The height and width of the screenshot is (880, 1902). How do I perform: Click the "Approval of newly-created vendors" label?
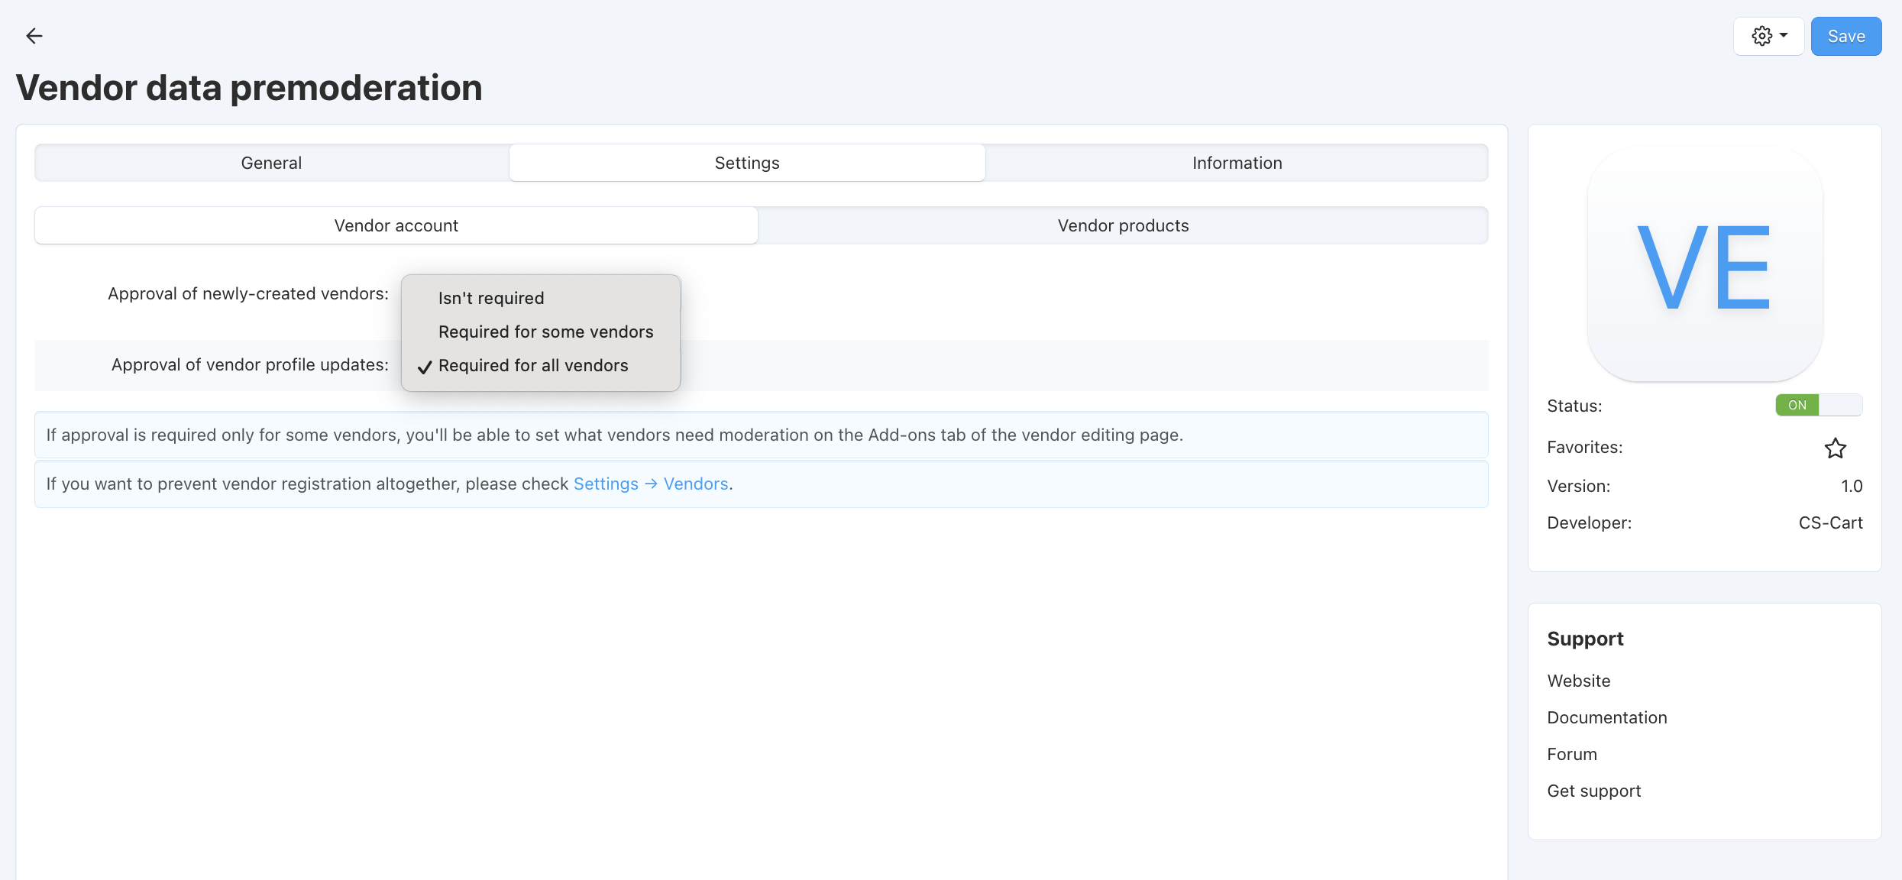tap(248, 293)
